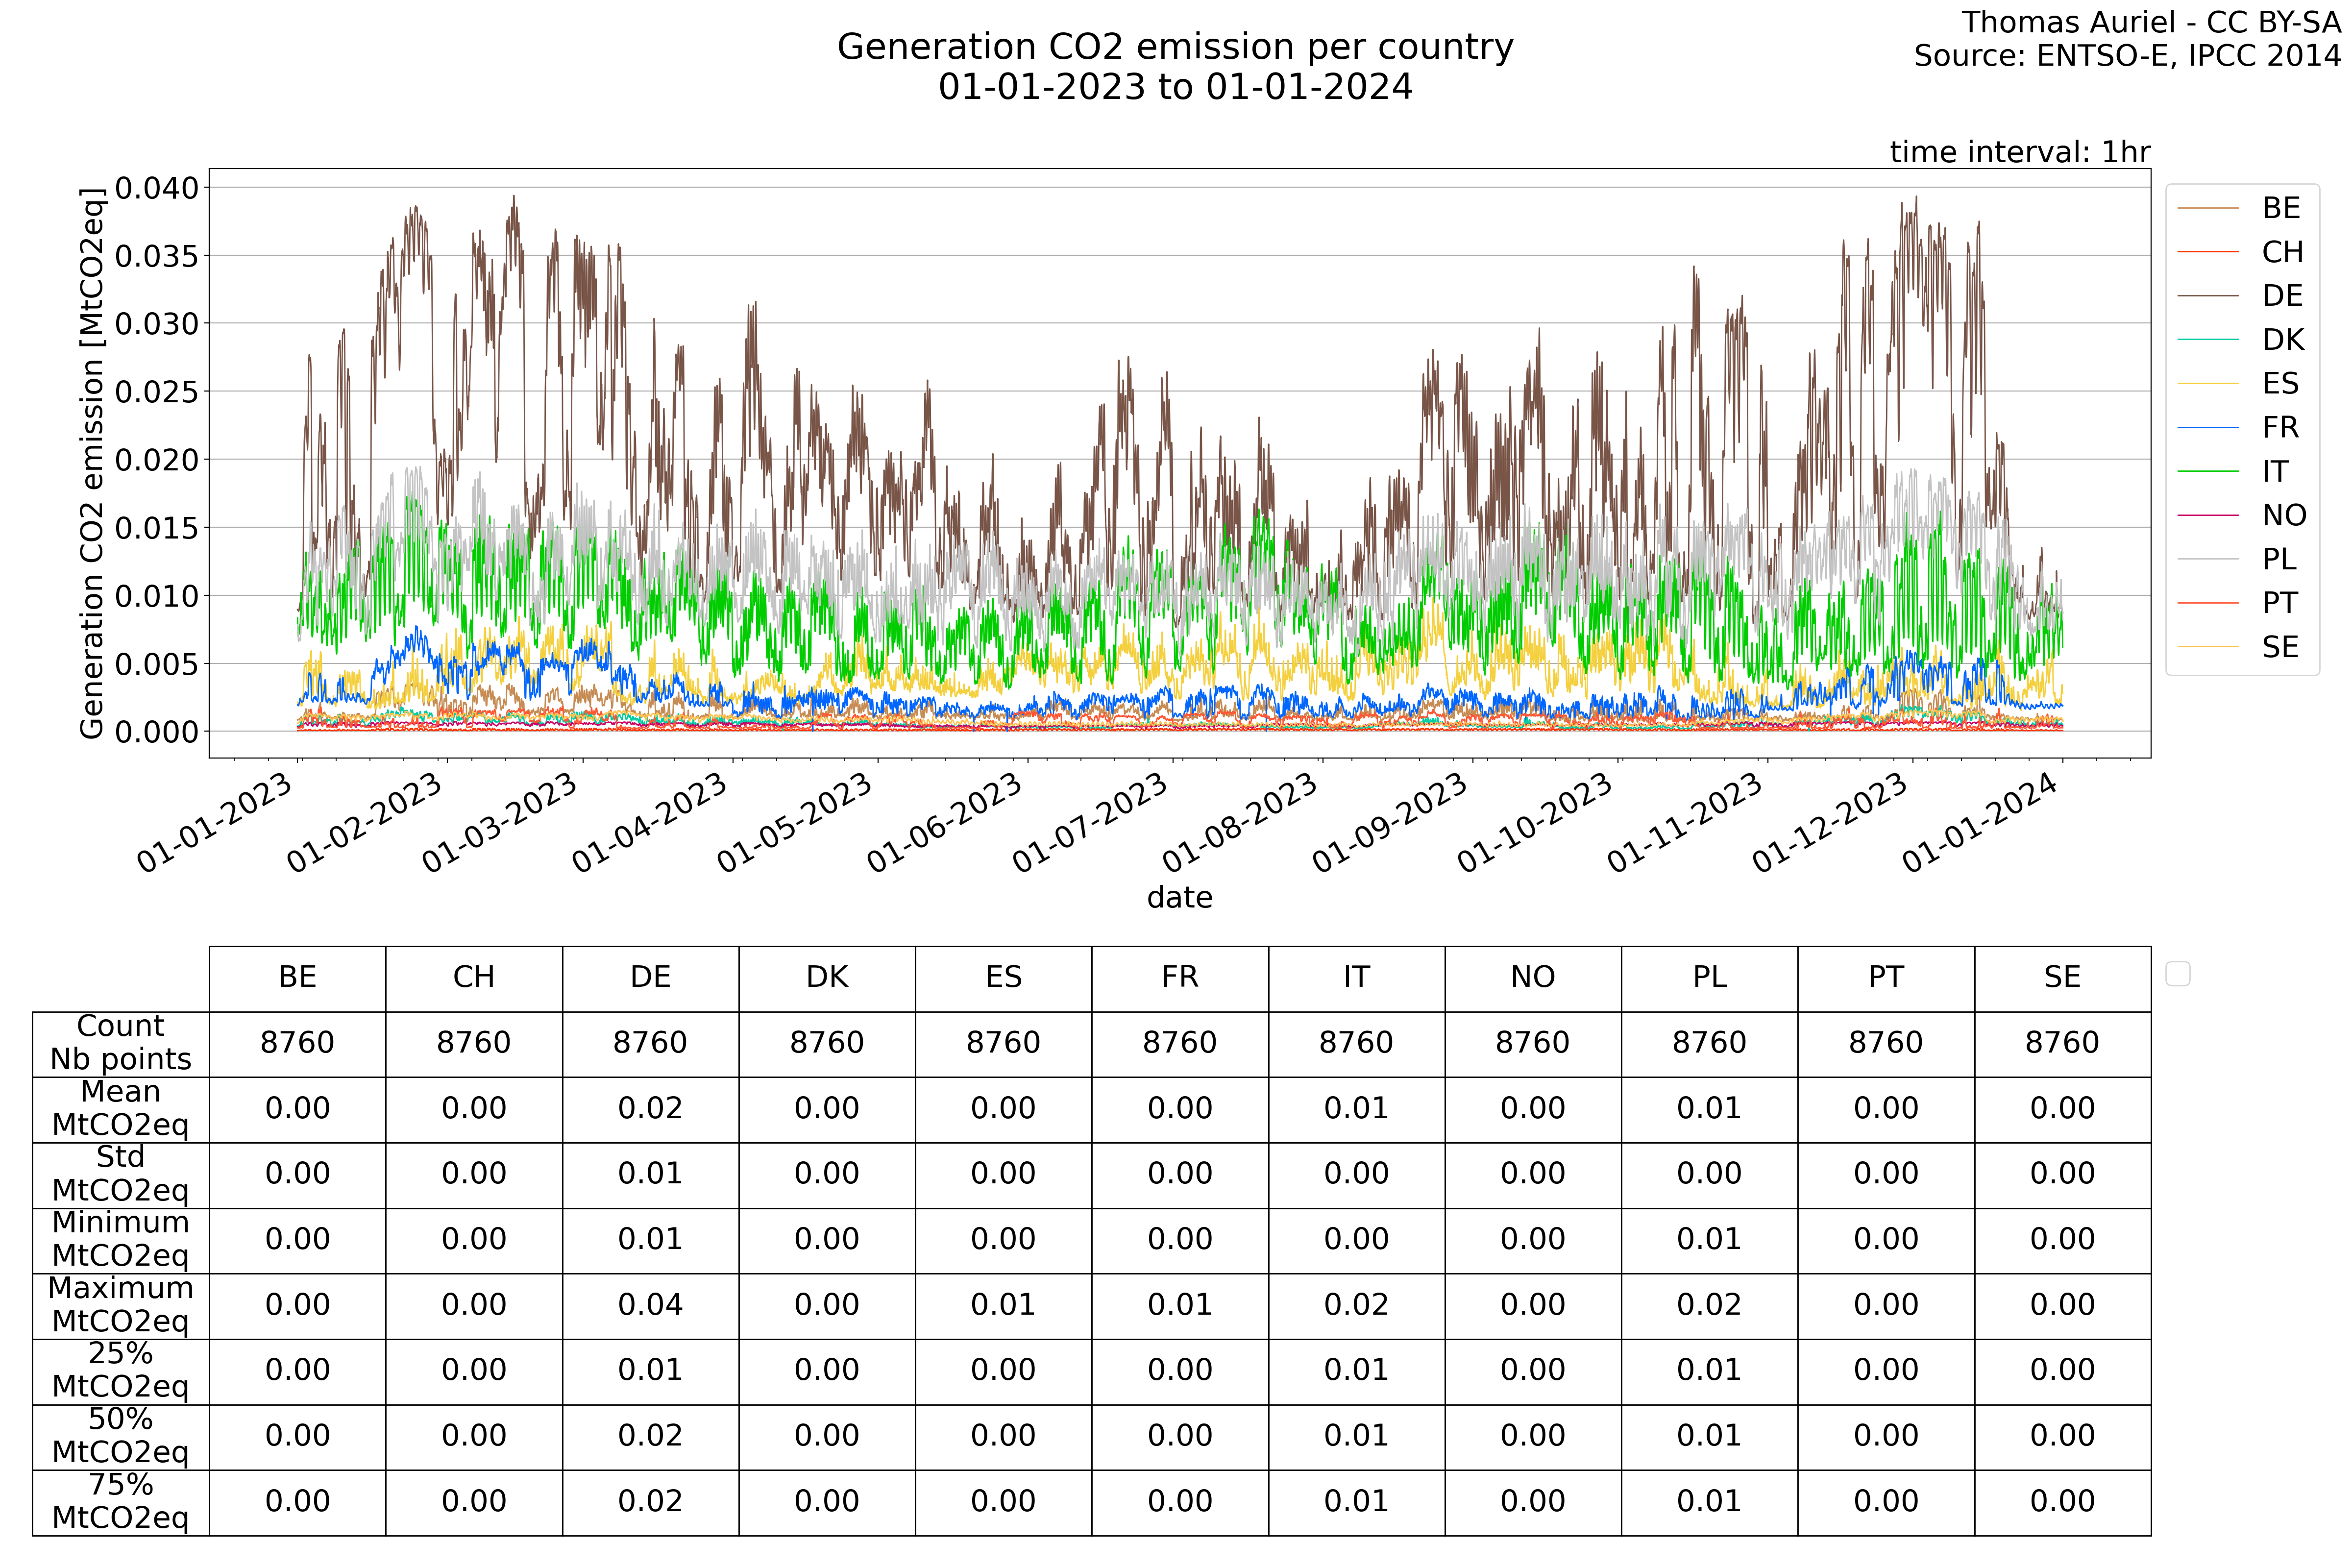Click the DE legend color line

click(x=2207, y=296)
